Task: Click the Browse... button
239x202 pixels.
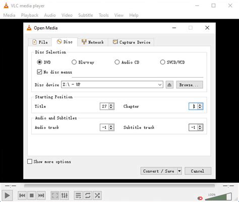Action: tap(190, 85)
